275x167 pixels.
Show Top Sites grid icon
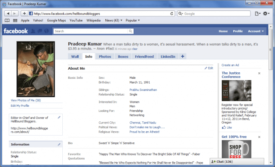click(x=15, y=20)
